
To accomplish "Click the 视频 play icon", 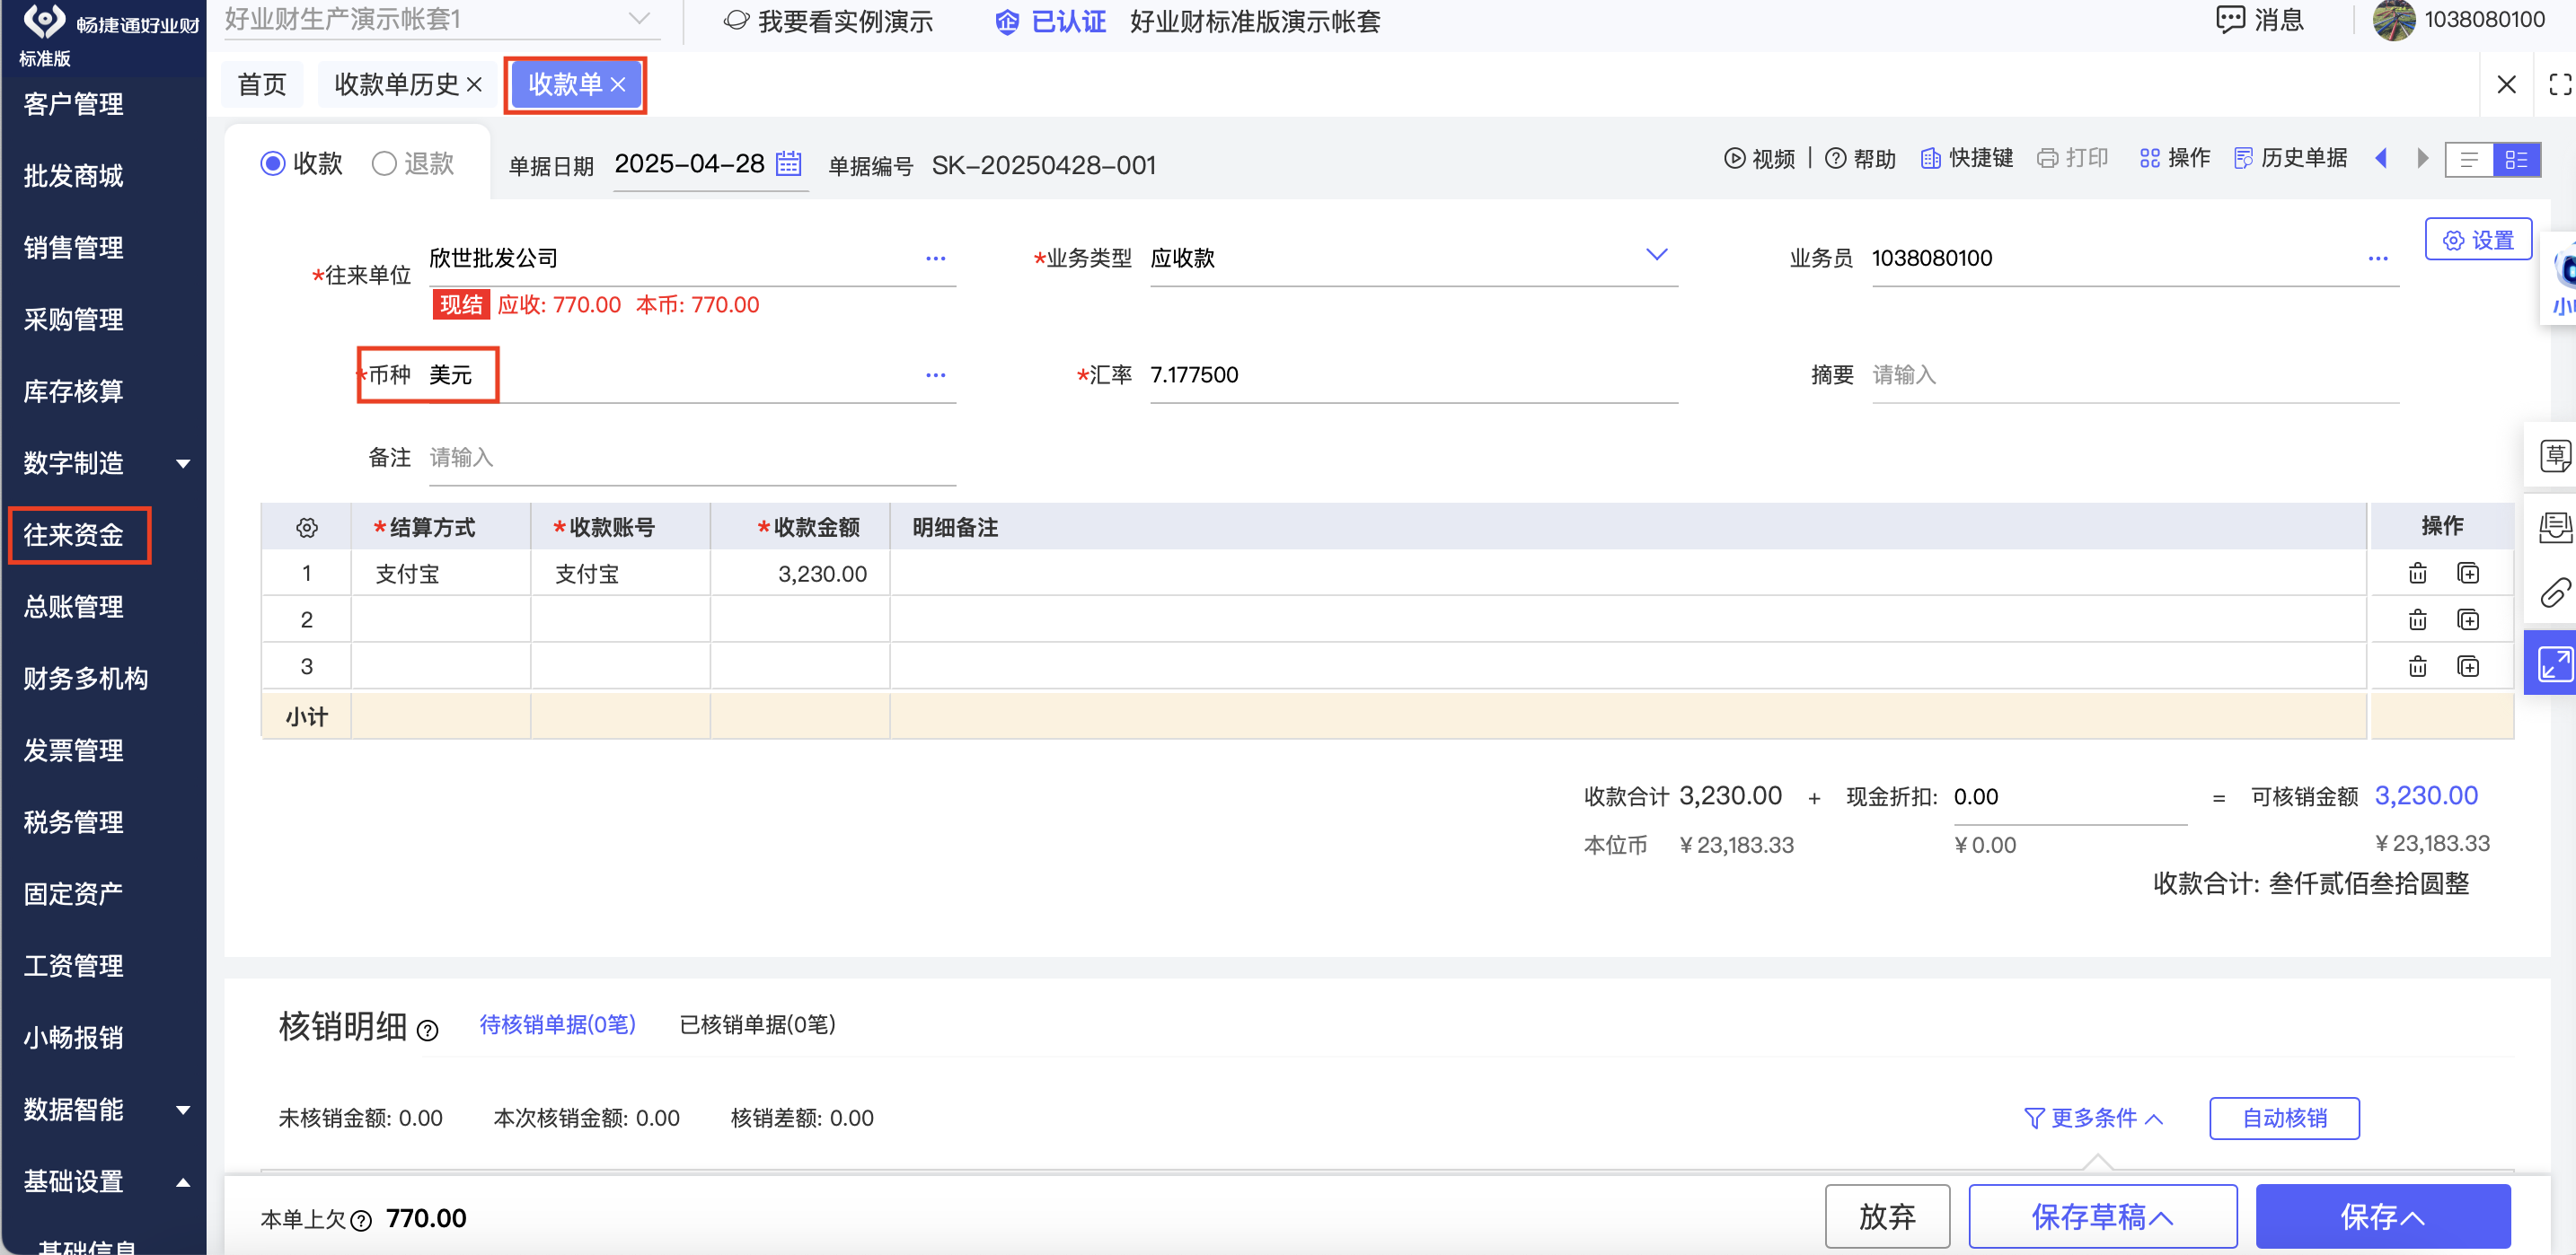I will click(x=1734, y=158).
